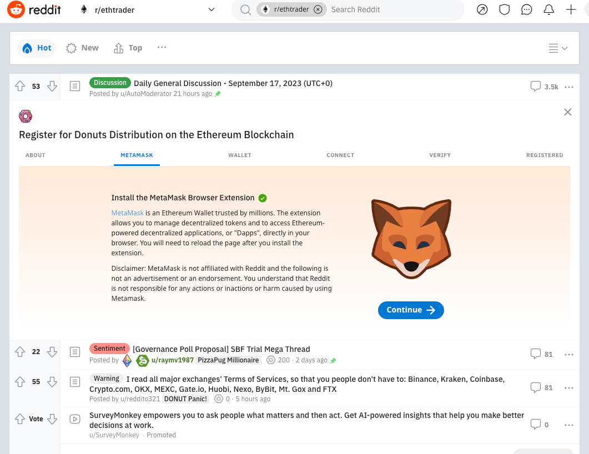Switch to the CONNECT tab
This screenshot has height=454, width=589.
[x=340, y=155]
